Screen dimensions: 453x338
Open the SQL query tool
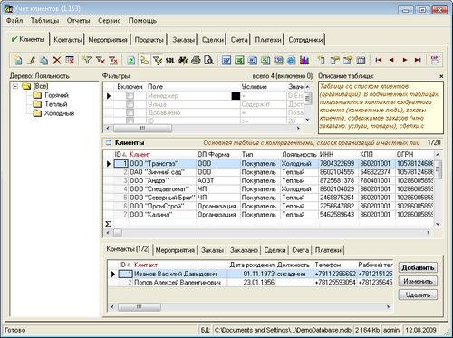coord(169,60)
